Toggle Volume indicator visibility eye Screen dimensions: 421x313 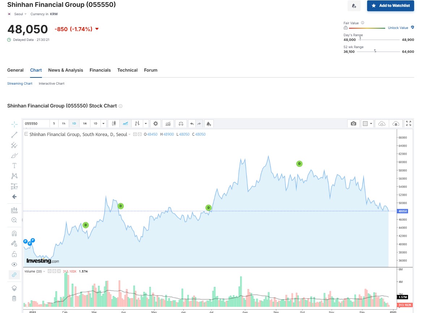click(50, 271)
